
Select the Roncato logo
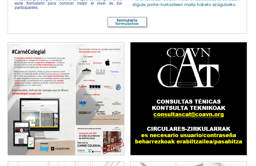point(116,63)
